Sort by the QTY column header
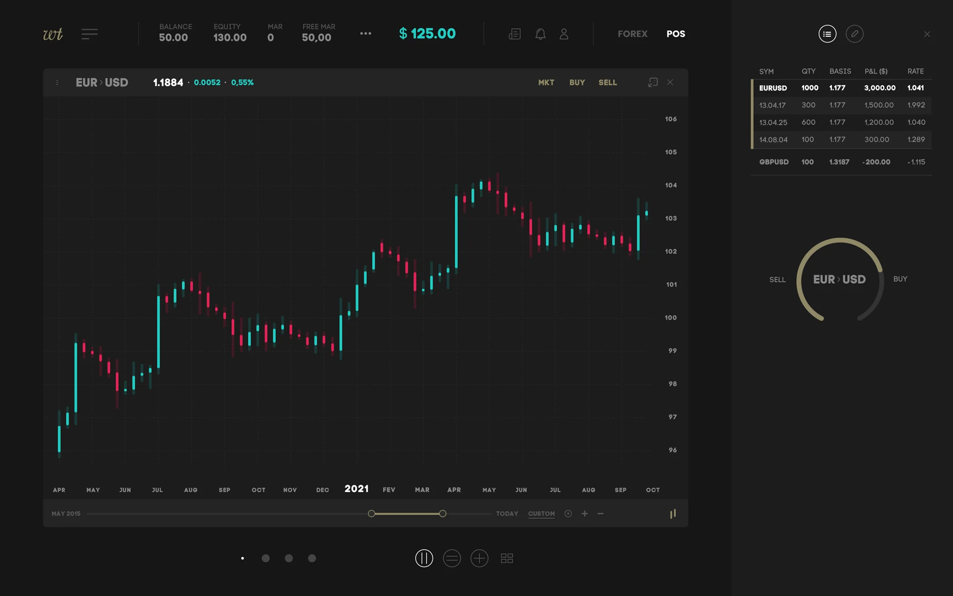953x596 pixels. coord(809,71)
